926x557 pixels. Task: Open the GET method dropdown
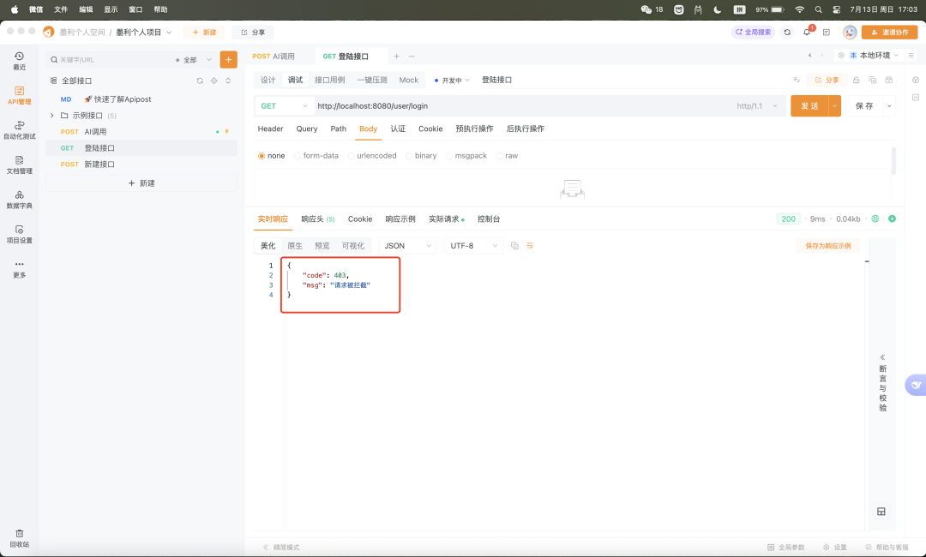coord(284,106)
